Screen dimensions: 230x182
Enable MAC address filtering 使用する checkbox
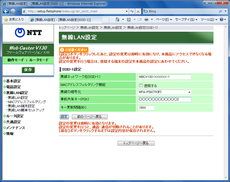point(141,85)
